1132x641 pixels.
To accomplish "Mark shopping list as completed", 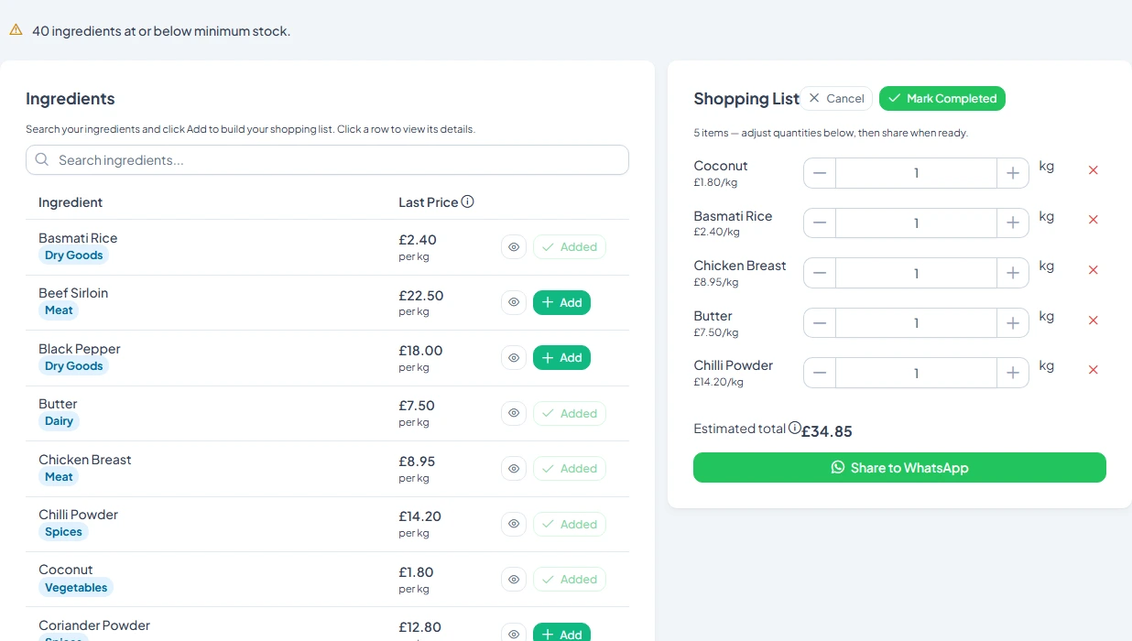I will coord(942,99).
